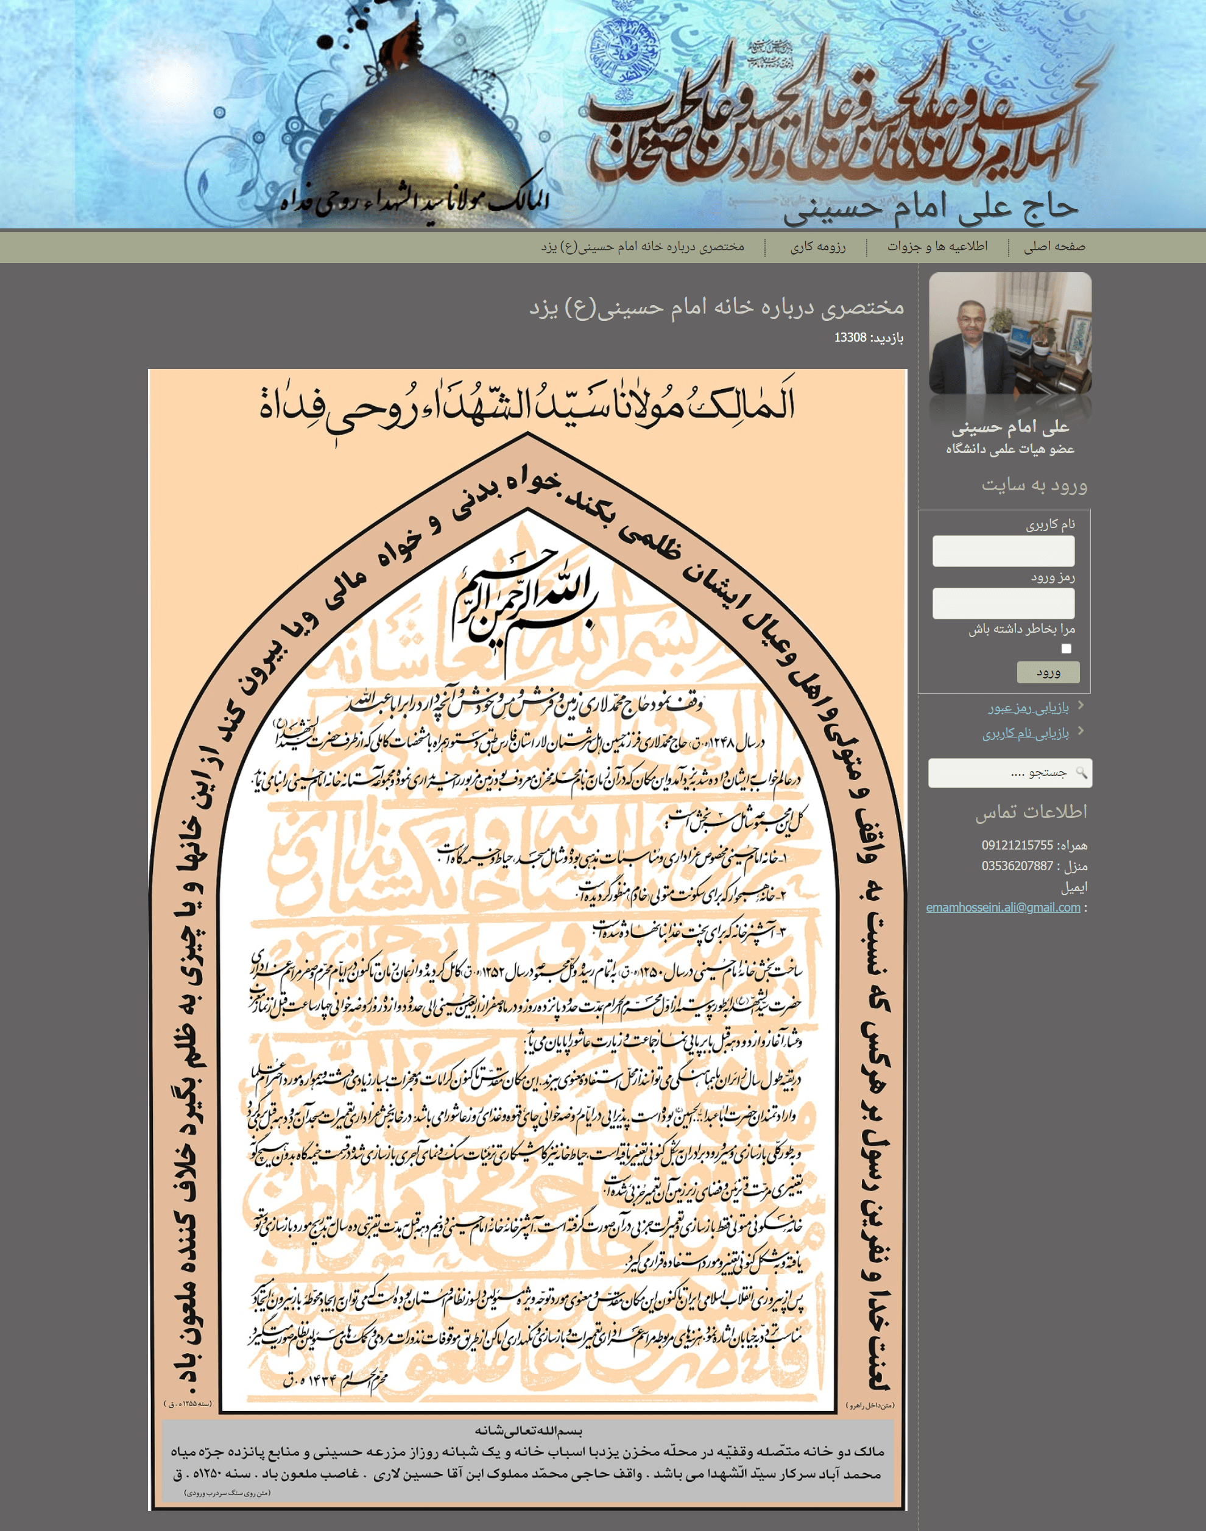Open مختصری درباره خانه امام حسینی(ع) یزد menu
The image size is (1206, 1531).
coord(643,247)
